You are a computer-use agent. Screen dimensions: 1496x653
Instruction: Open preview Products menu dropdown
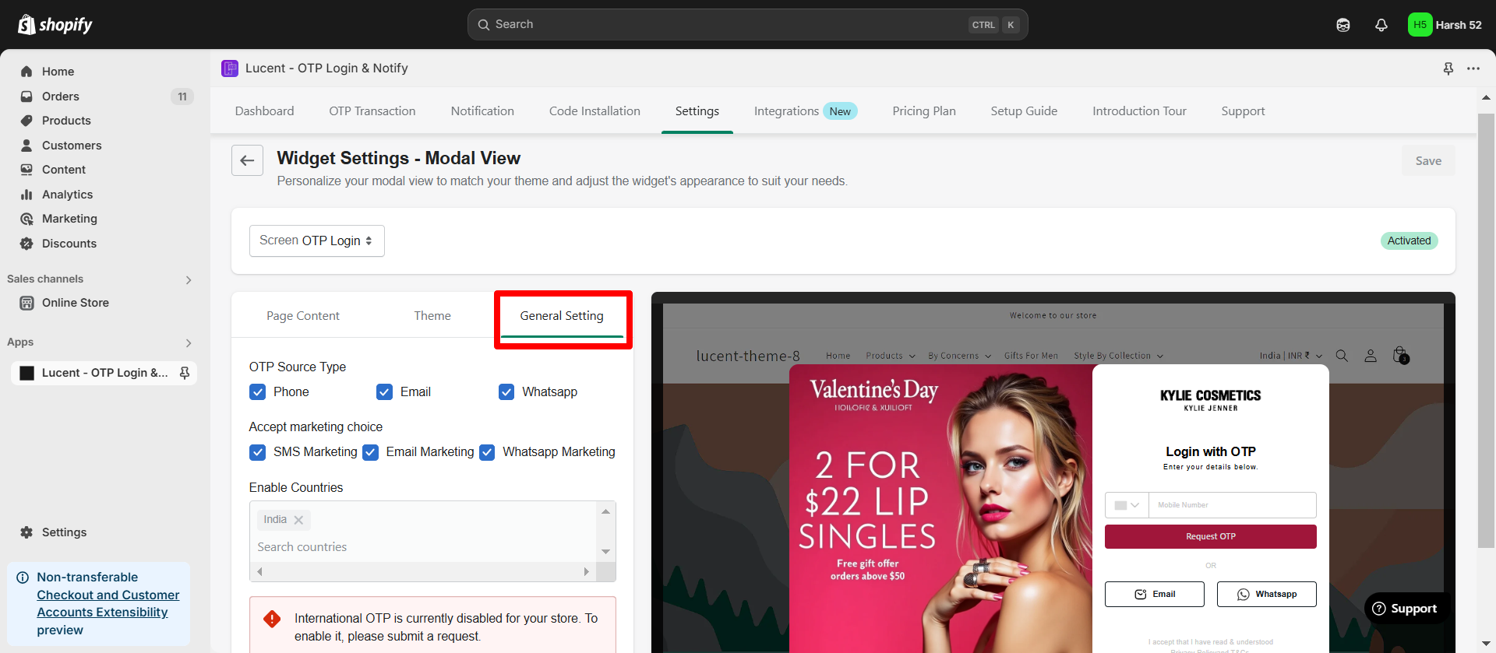pos(890,356)
